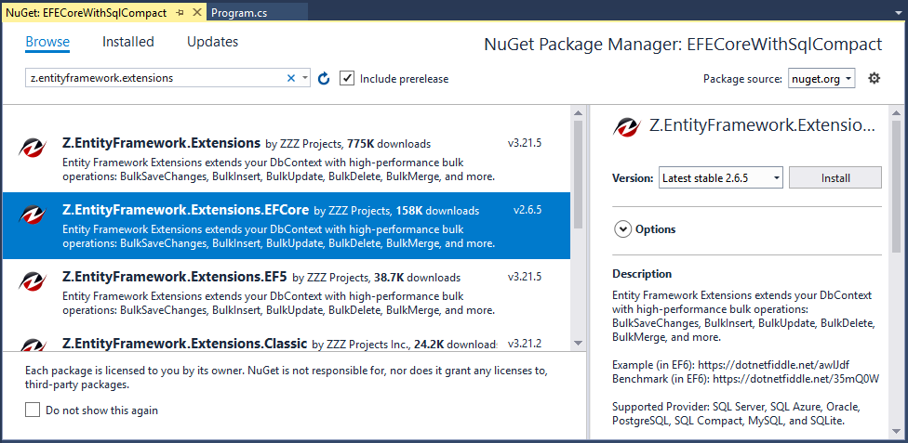Click the dotnetfiddle.net/35mQ0W benchmark URL
Screen dimensions: 908x443
(x=796, y=380)
